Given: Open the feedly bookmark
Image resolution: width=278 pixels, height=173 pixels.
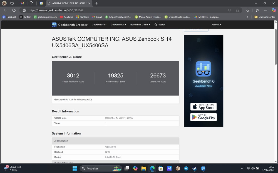Looking at the screenshot, I should 118,17.
